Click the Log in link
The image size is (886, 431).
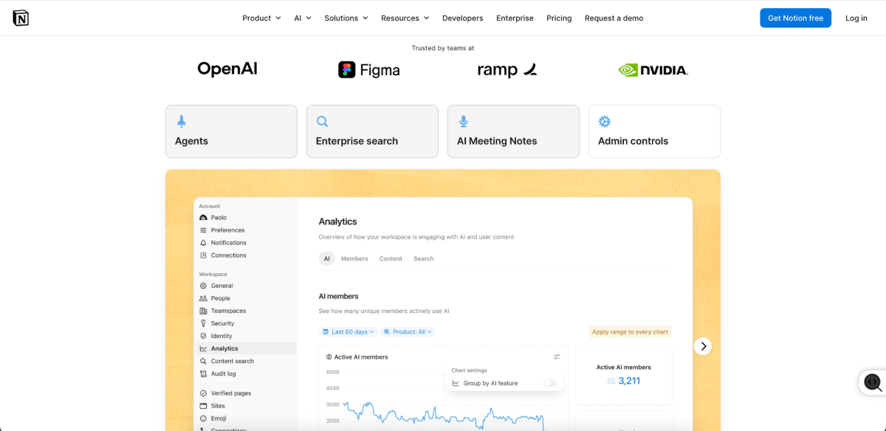[856, 18]
